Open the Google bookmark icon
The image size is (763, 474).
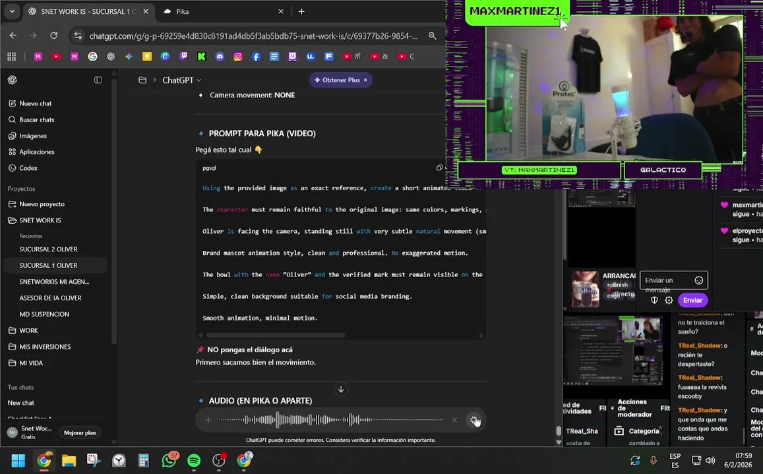[x=92, y=57]
